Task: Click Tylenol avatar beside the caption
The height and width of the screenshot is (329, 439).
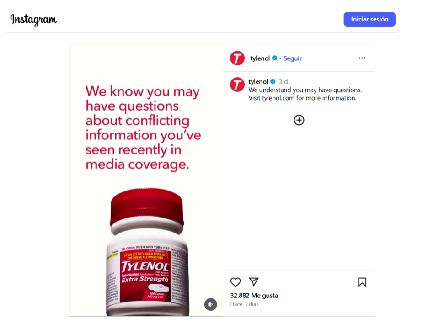Action: [x=237, y=85]
